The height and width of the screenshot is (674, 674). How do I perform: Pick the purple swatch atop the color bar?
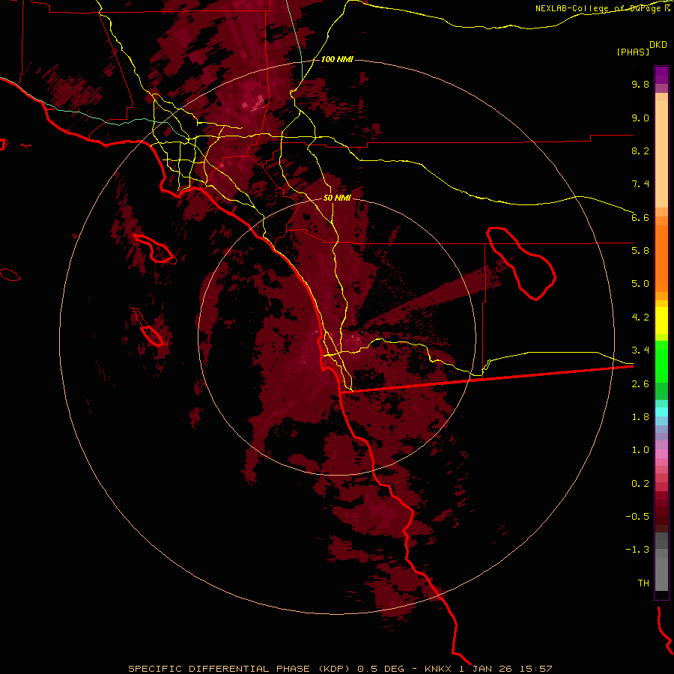(661, 75)
